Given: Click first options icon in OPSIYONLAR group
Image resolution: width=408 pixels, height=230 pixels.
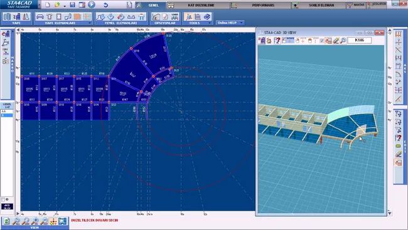Looking at the screenshot, I should click(156, 17).
